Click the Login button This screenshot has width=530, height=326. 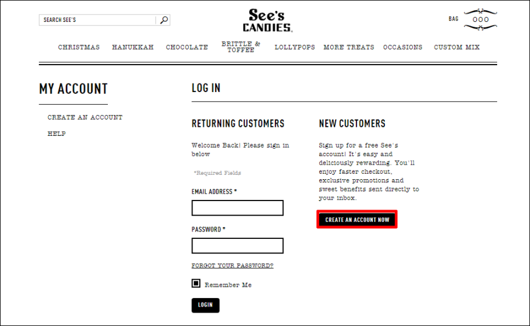[x=205, y=305]
